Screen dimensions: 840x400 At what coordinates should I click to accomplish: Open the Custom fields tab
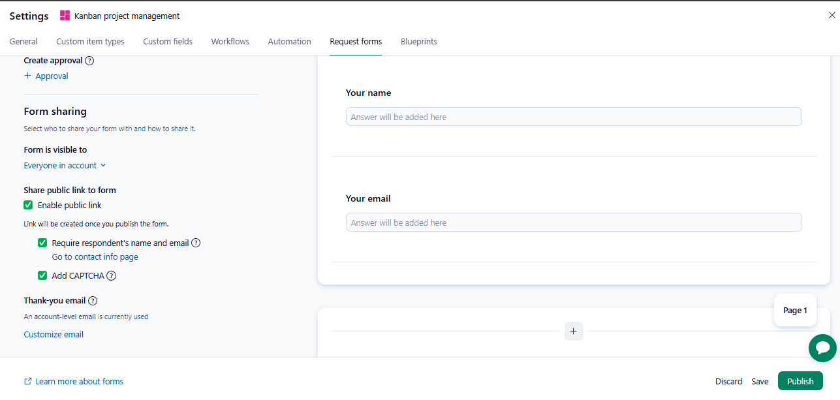(x=168, y=41)
